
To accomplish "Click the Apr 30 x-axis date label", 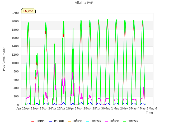I will tap(100, 108).
